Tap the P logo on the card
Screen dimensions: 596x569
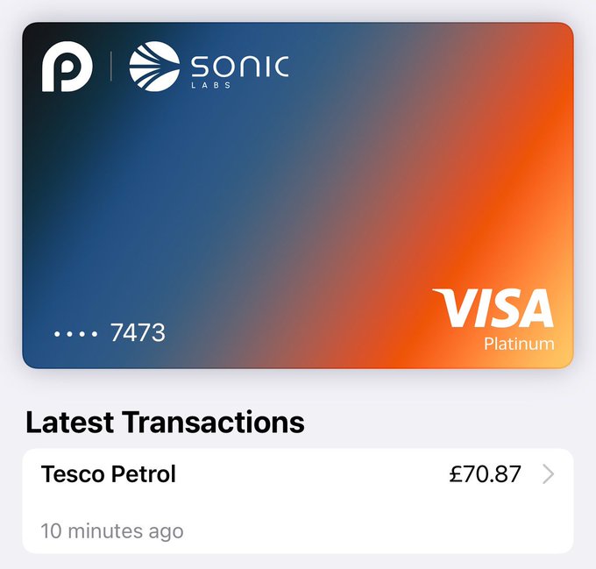pyautogui.click(x=67, y=68)
